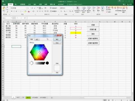135x101 pixels.
Task: Click the Insert Function fx icon
Action: [25, 18]
